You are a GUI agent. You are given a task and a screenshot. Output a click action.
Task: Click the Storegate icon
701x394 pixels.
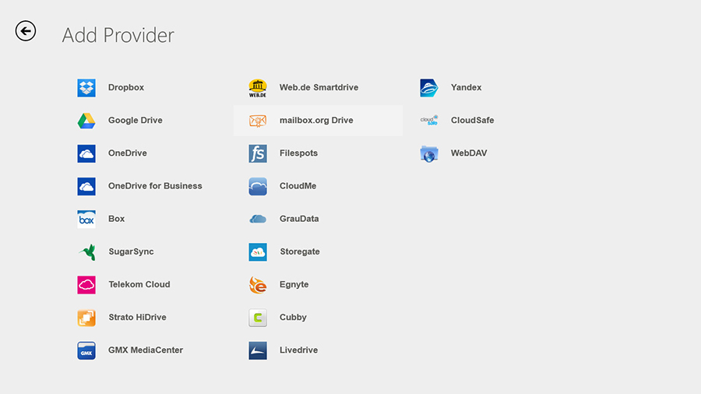pos(258,252)
